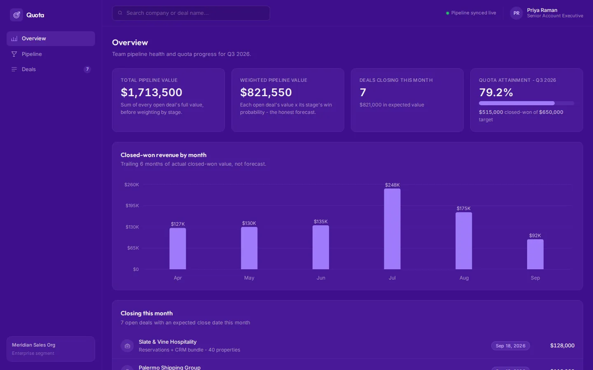
Task: Click the Sep revenue bar
Action: [535, 254]
